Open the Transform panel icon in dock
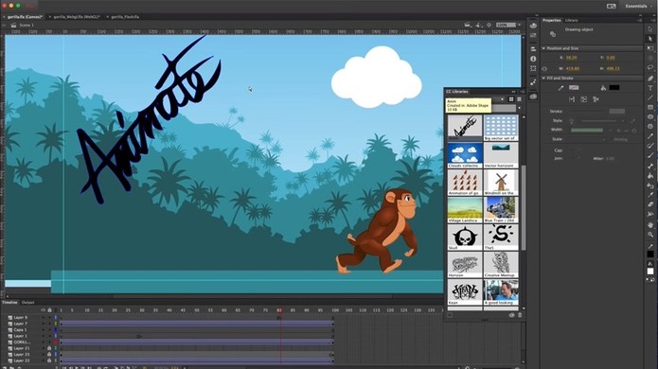 533,68
